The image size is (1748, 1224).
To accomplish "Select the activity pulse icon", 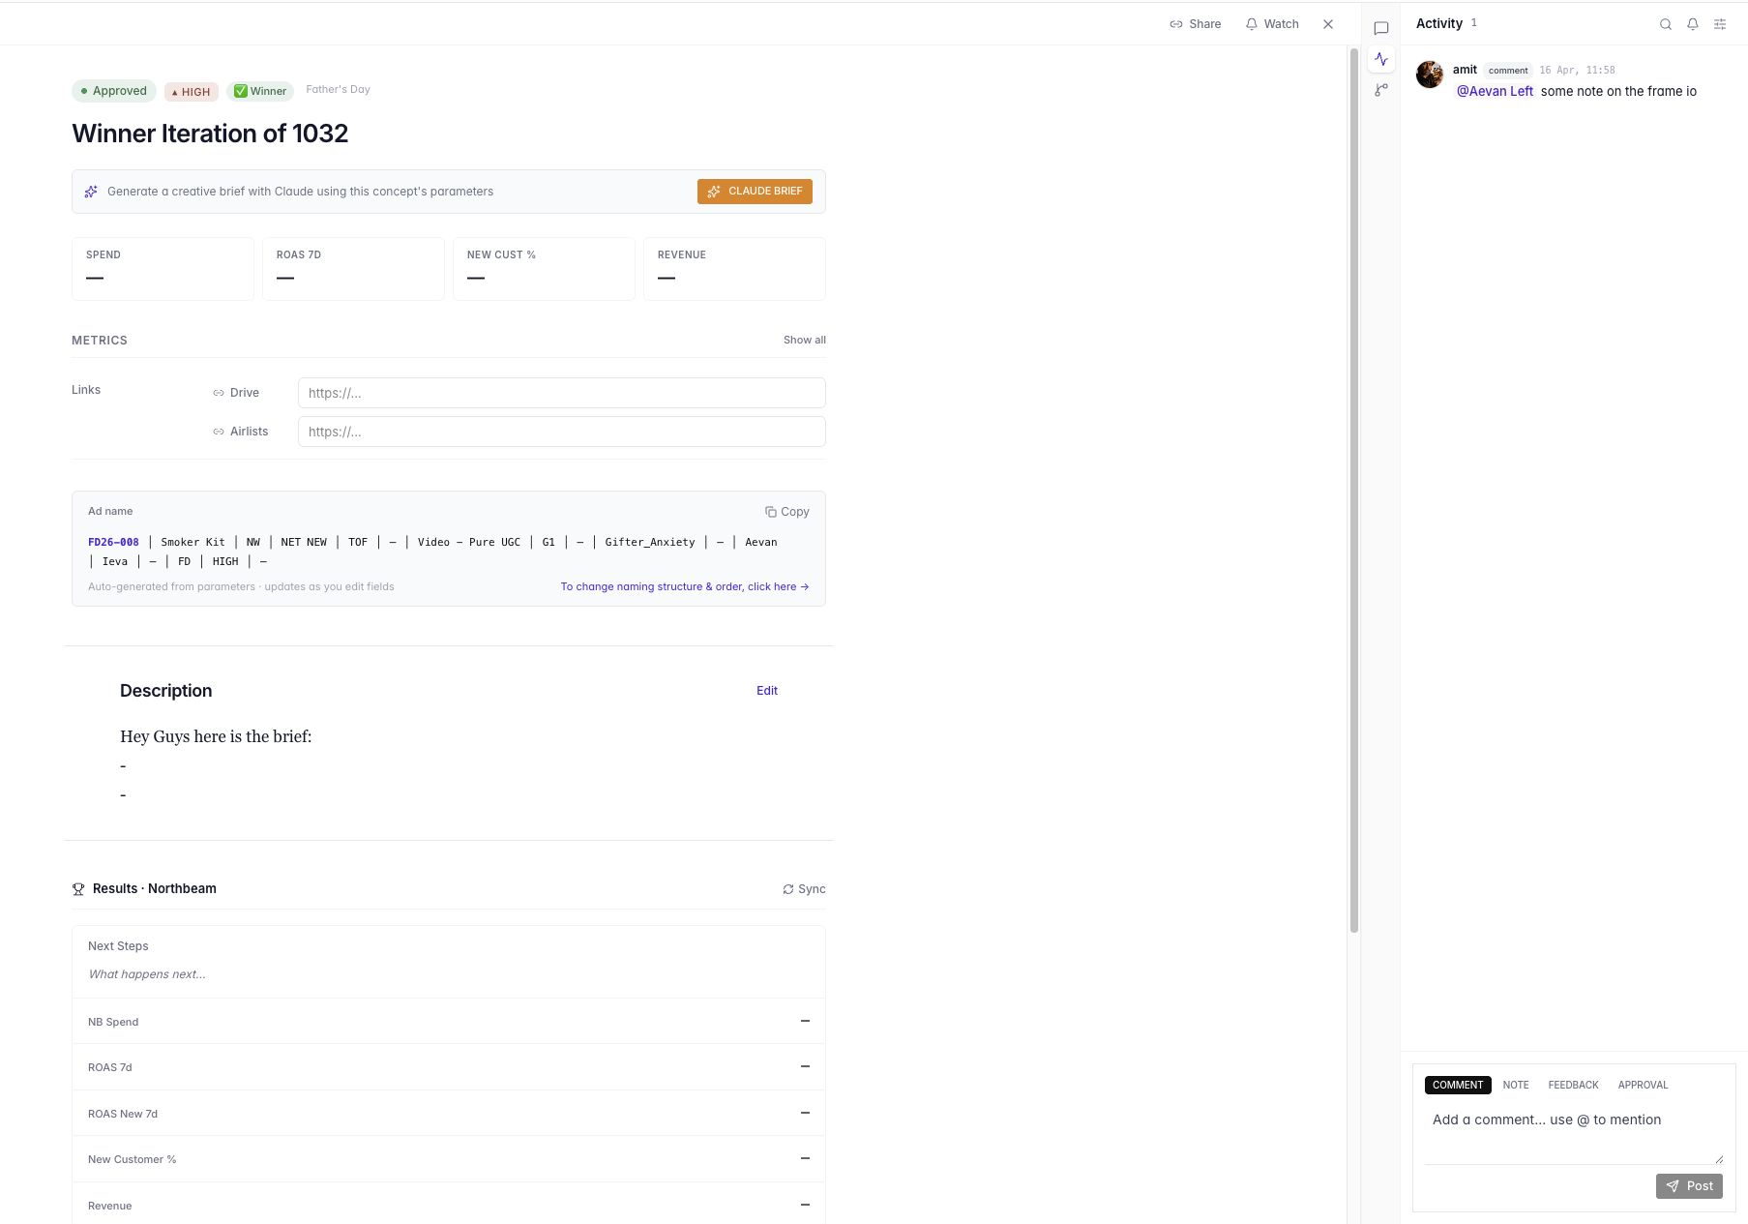I will point(1381,59).
